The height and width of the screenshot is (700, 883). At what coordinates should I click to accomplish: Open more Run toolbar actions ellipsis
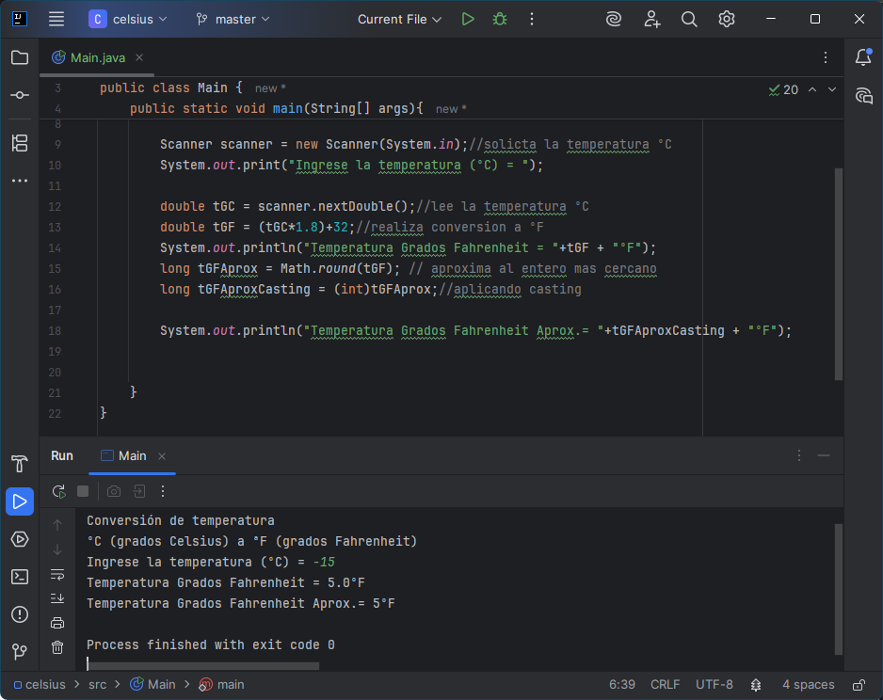pos(163,491)
